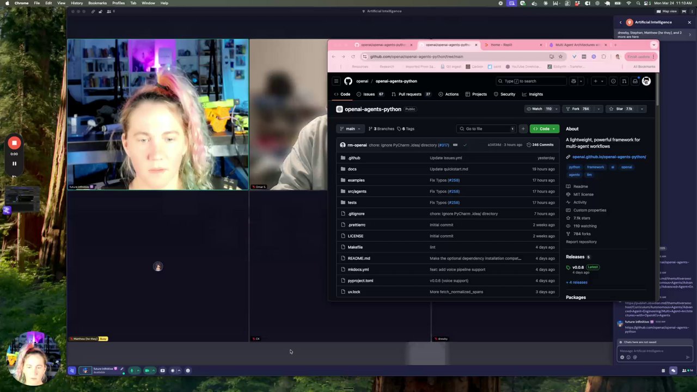Open the Pull requests tab
Image resolution: width=697 pixels, height=392 pixels.
pyautogui.click(x=411, y=94)
